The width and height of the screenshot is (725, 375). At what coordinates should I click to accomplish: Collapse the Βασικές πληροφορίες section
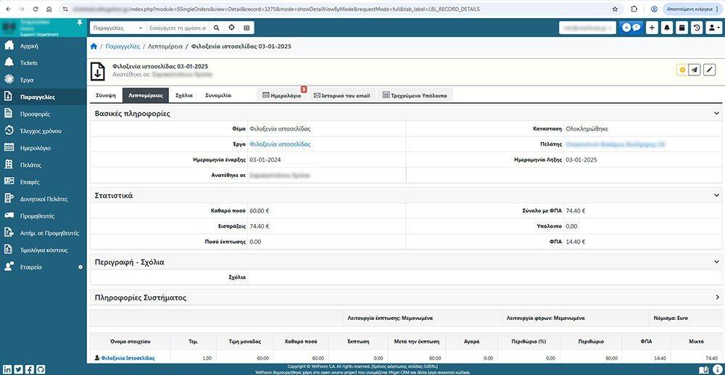pos(717,113)
